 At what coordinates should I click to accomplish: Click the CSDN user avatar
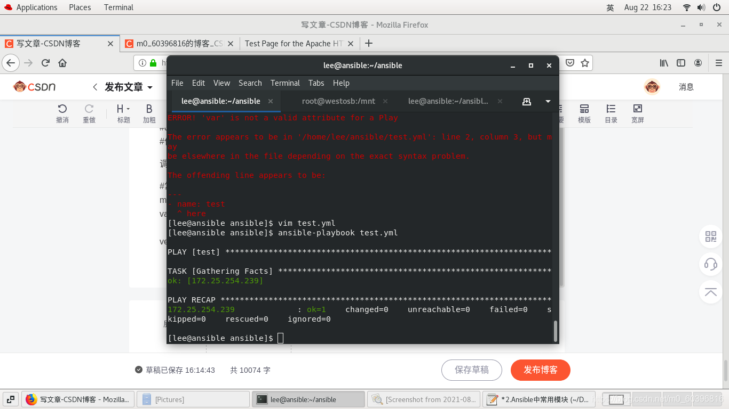point(652,87)
